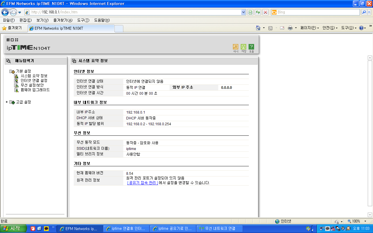Open the search provider dropdown arrow
The image size is (373, 233).
[x=370, y=12]
